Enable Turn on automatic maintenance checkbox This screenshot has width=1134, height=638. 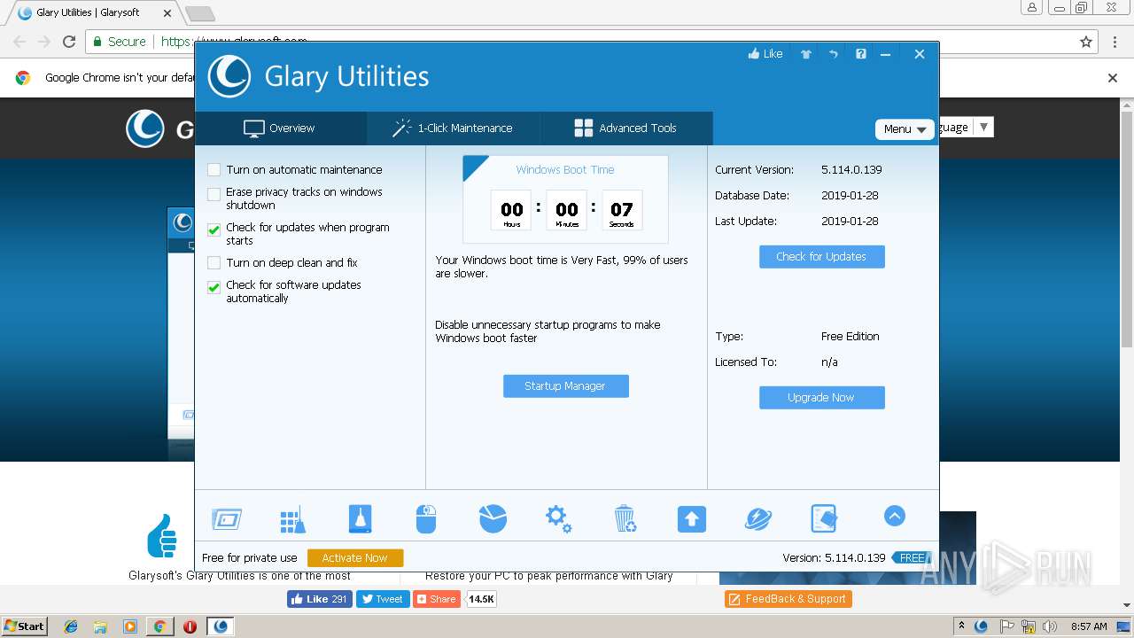214,170
